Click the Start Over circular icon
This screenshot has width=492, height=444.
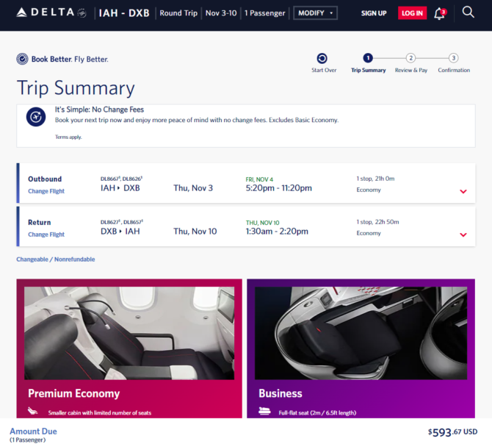(322, 58)
